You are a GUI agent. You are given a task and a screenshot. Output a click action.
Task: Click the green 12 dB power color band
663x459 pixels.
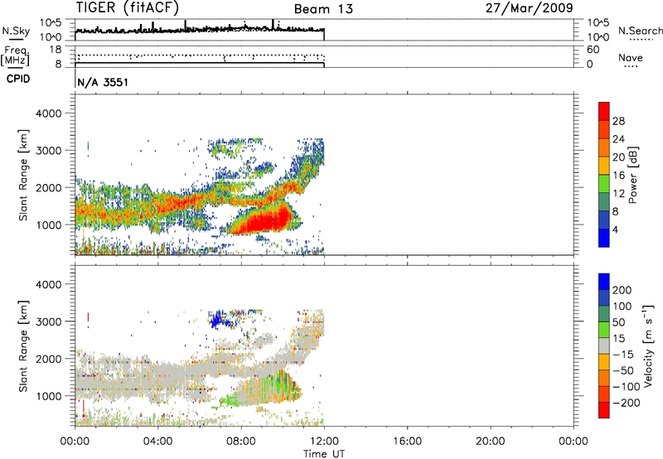tap(604, 184)
